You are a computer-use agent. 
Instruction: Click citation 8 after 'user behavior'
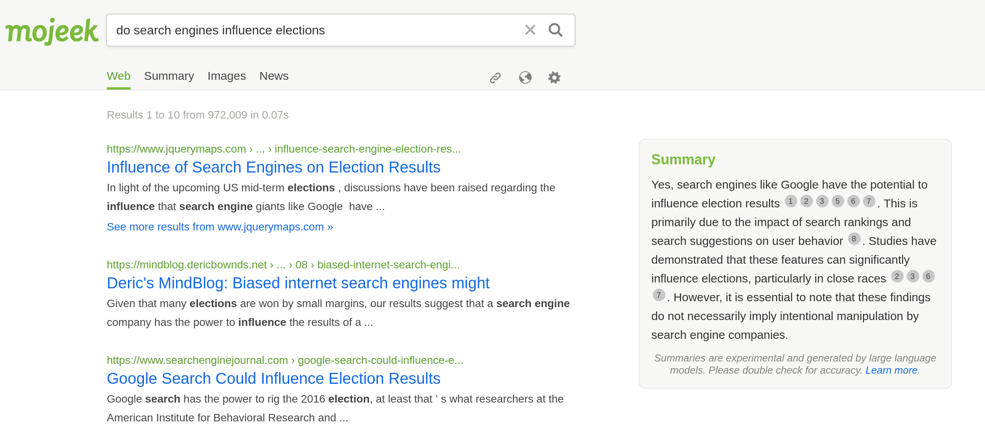coord(854,239)
